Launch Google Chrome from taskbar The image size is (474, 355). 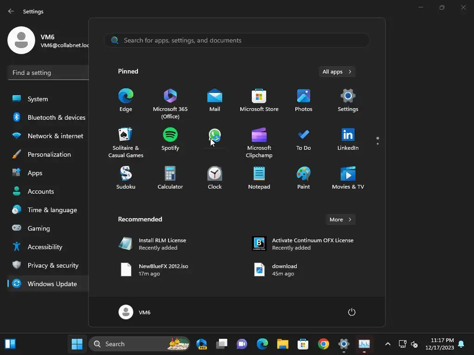pos(323,344)
